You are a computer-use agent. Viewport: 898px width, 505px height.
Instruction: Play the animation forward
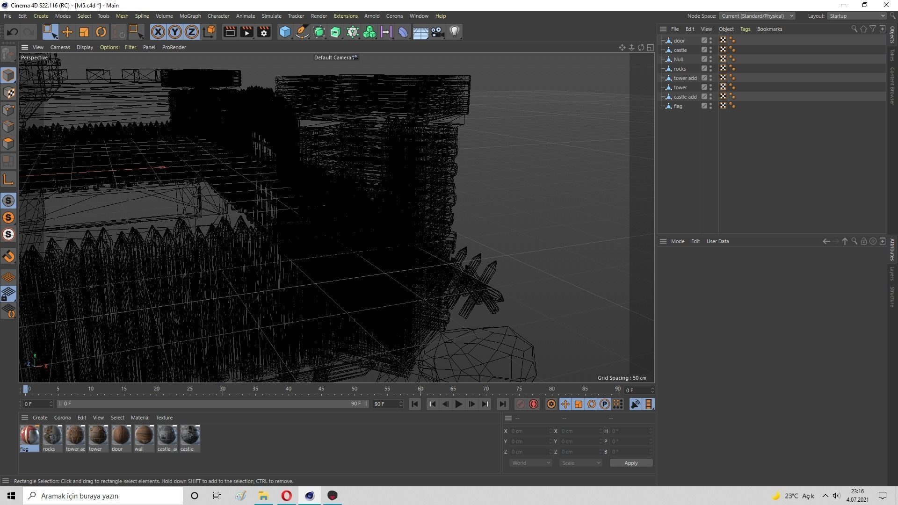click(458, 404)
